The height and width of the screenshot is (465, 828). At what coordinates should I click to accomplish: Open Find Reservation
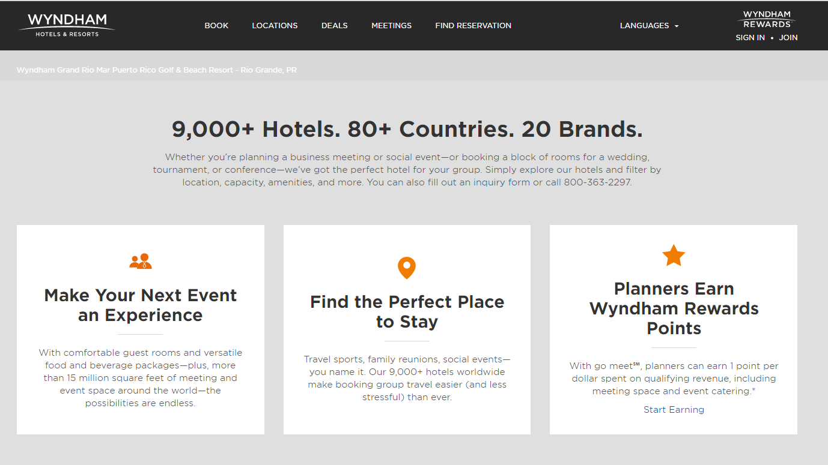pyautogui.click(x=473, y=25)
